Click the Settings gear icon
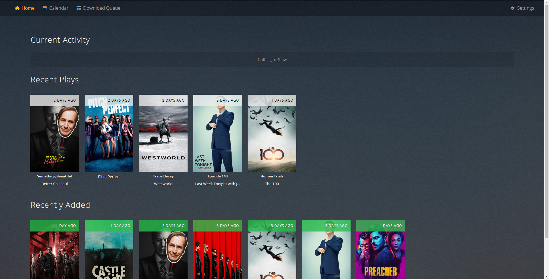 513,8
